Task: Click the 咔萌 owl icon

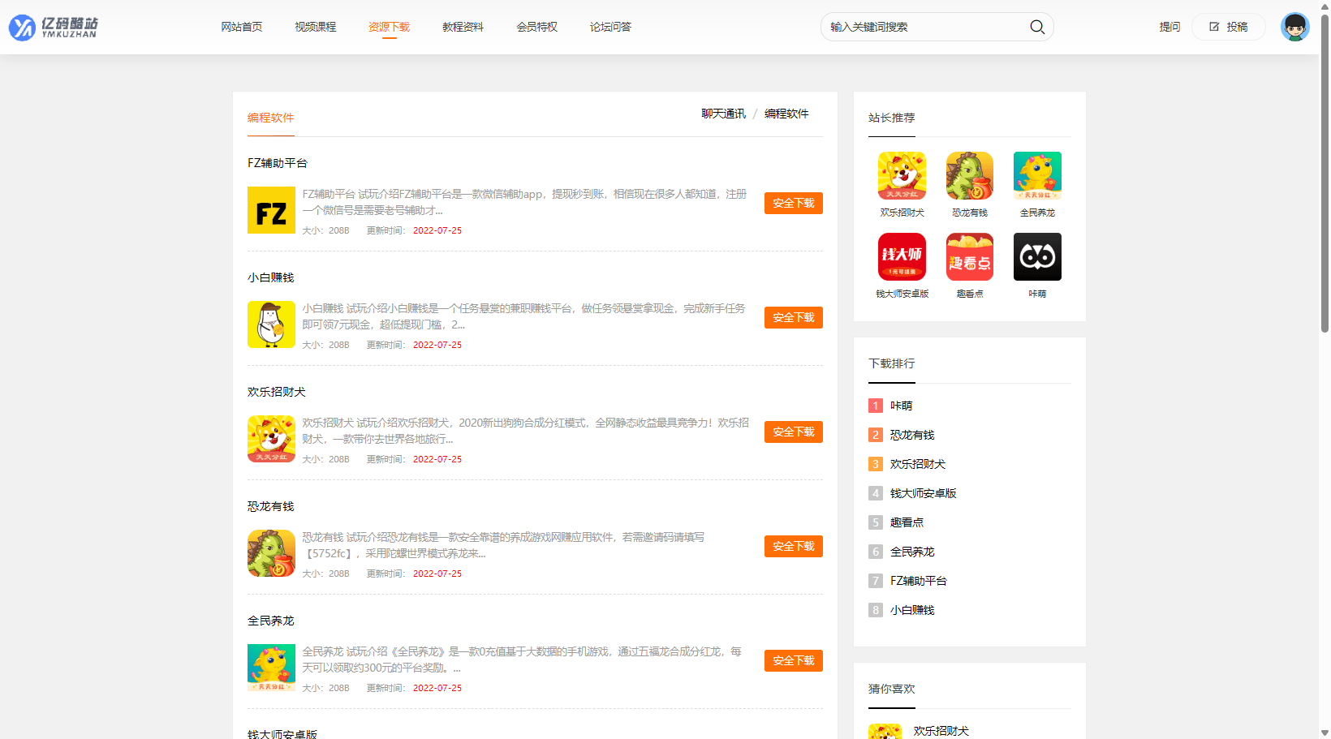Action: [1037, 256]
